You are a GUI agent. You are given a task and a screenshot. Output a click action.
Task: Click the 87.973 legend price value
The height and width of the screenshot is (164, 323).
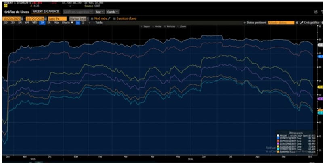[312, 135]
